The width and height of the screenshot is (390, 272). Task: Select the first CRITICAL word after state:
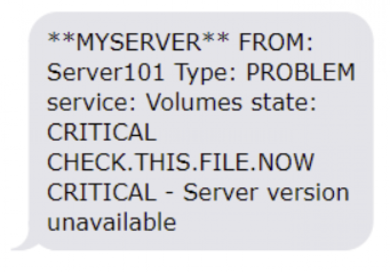pyautogui.click(x=102, y=132)
